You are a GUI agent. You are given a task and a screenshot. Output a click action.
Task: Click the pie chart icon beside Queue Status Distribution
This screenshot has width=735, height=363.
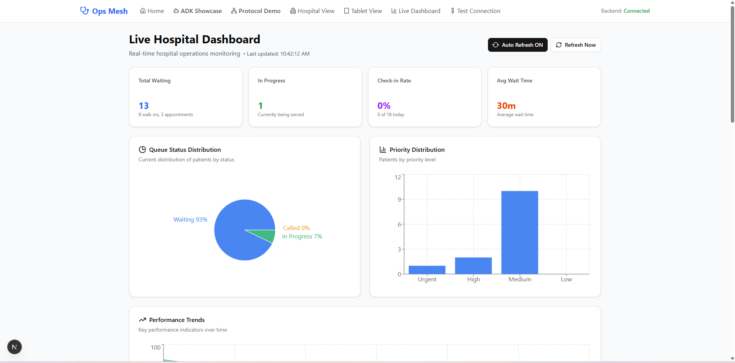click(x=142, y=149)
